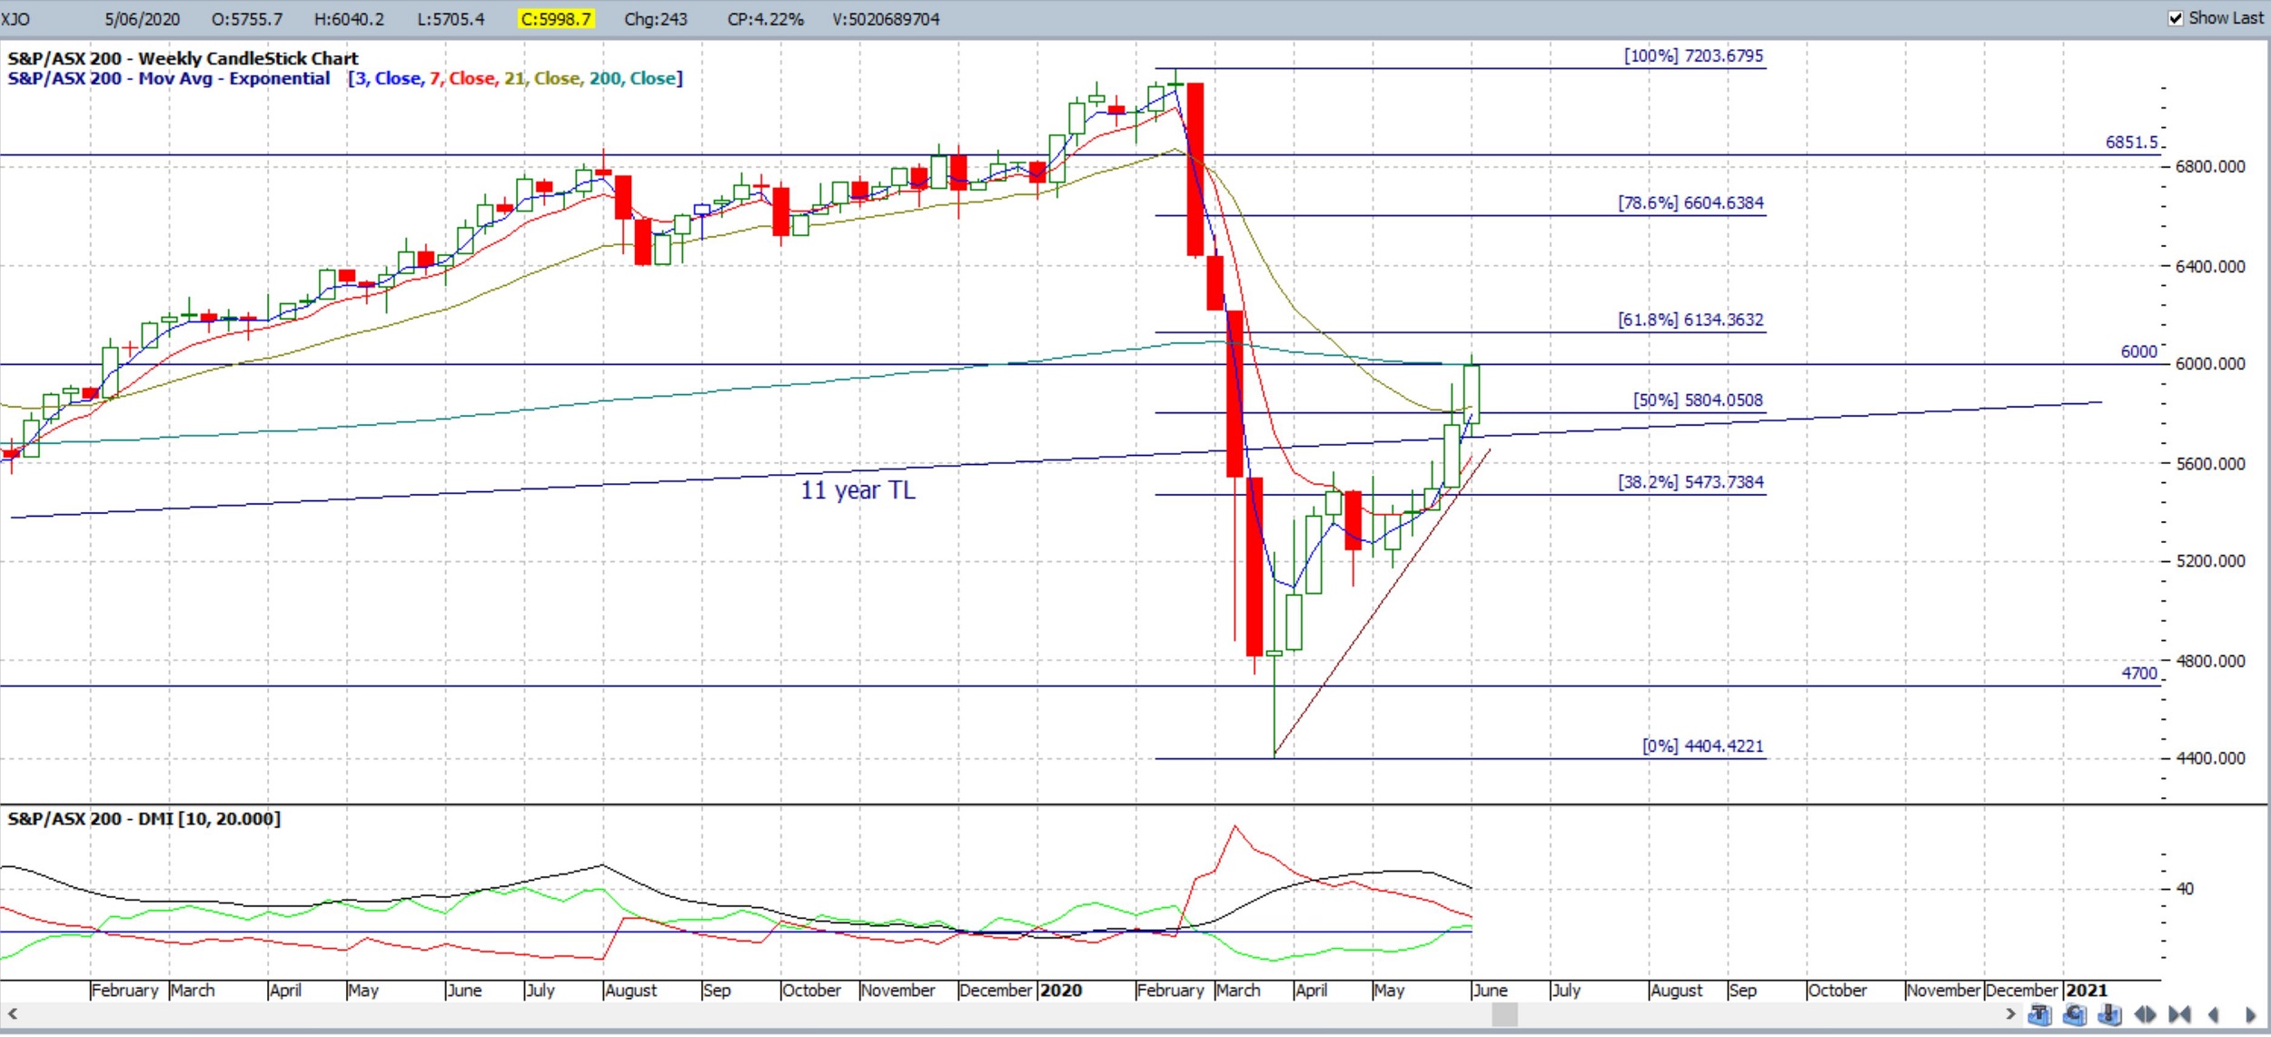Click the 5600.000 price axis label
This screenshot has height=1037, width=2271.
tap(2210, 464)
